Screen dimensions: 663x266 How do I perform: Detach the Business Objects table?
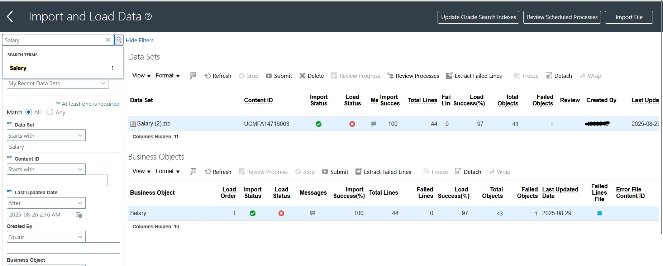468,172
